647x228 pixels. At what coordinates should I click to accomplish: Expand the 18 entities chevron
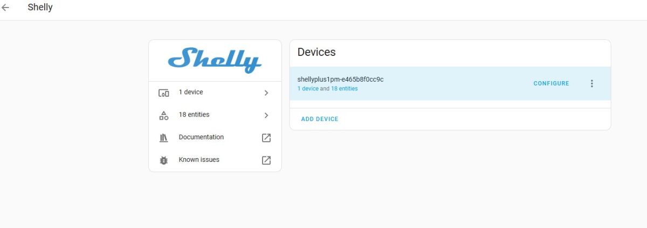(266, 115)
